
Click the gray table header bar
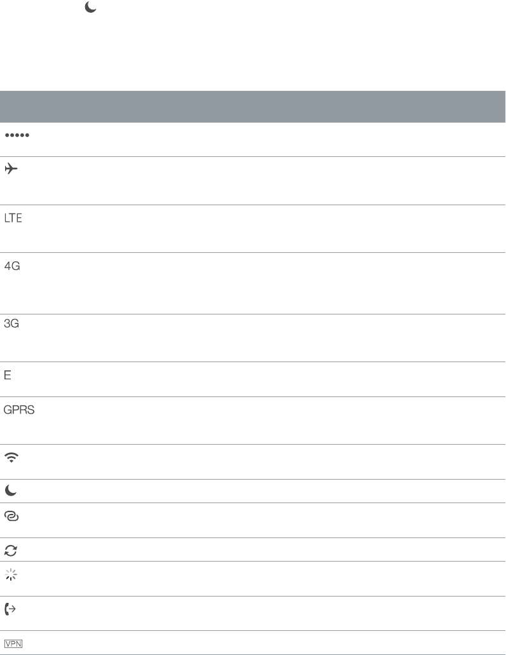tap(252, 106)
